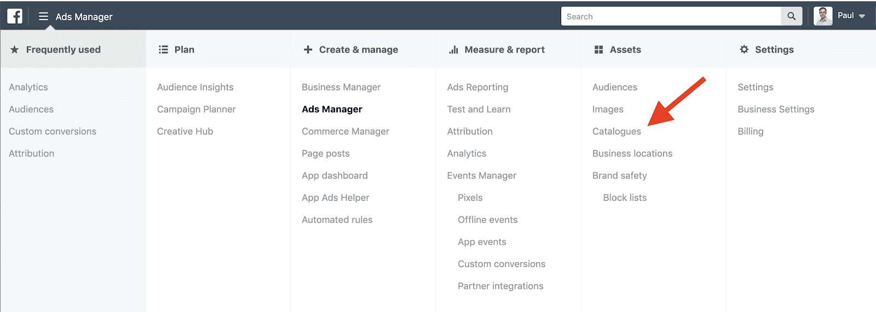Click the Facebook logo icon
876x312 pixels.
[x=15, y=16]
